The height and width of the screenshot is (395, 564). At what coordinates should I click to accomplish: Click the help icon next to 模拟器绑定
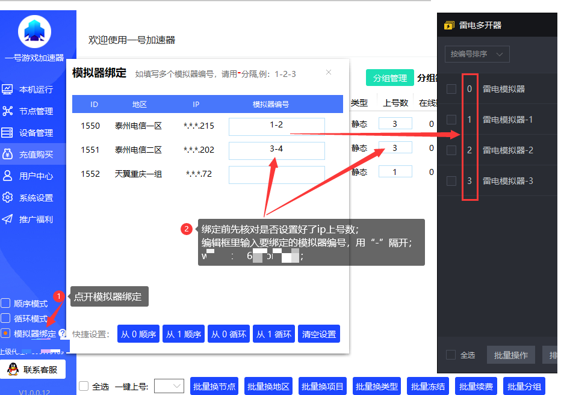click(x=63, y=333)
